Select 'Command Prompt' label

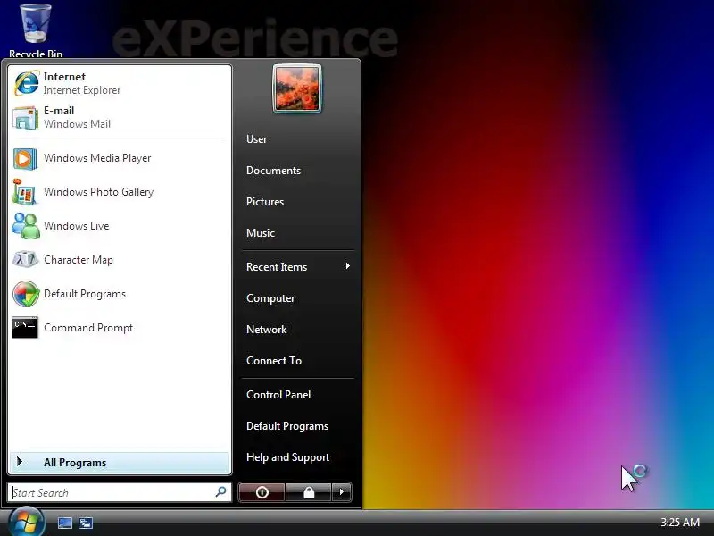pos(88,328)
